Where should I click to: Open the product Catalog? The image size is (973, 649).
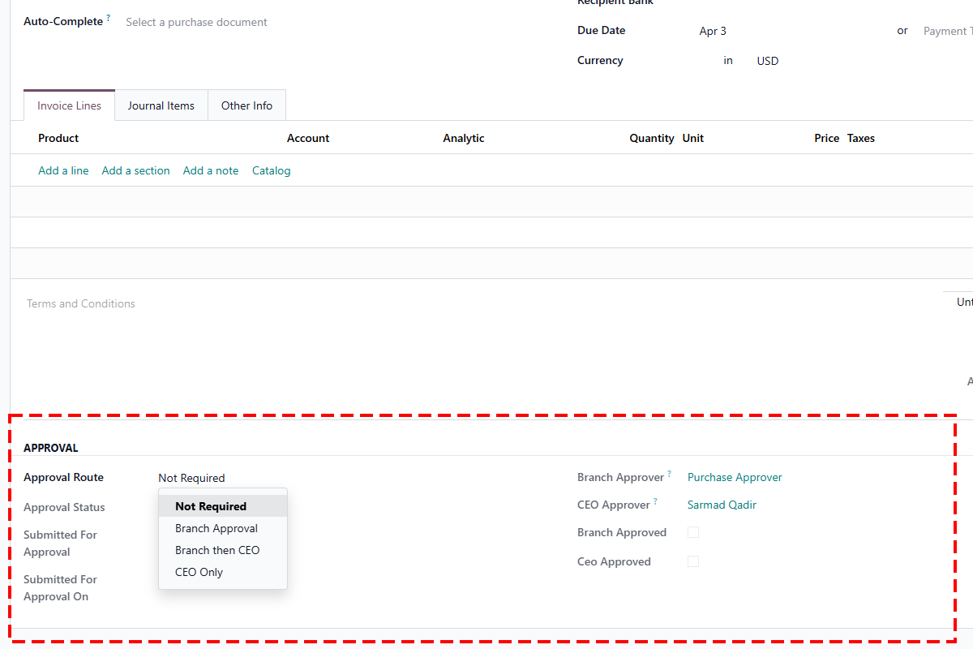coord(271,170)
